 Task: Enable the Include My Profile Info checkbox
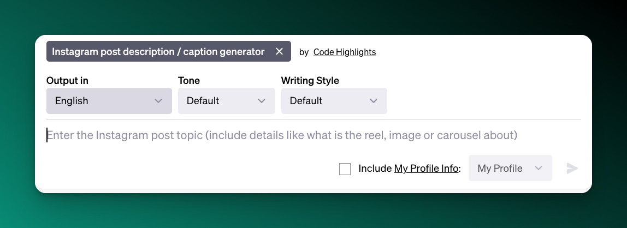345,169
